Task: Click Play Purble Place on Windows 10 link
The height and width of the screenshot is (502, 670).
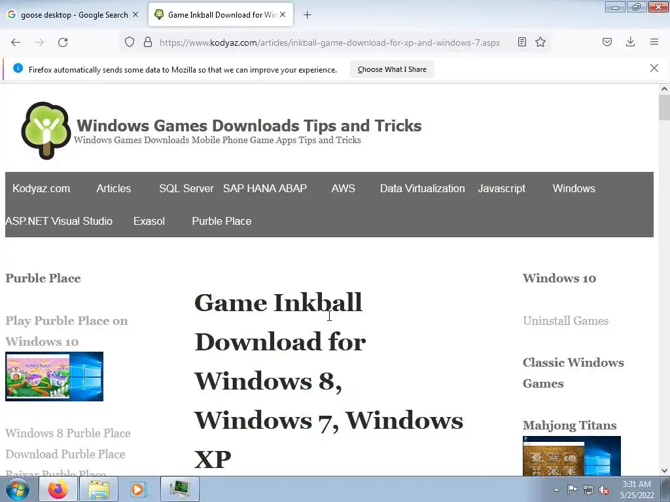Action: (x=67, y=331)
